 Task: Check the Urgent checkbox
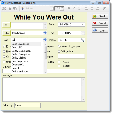point(4,62)
